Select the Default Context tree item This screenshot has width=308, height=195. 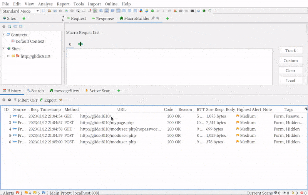(28, 41)
